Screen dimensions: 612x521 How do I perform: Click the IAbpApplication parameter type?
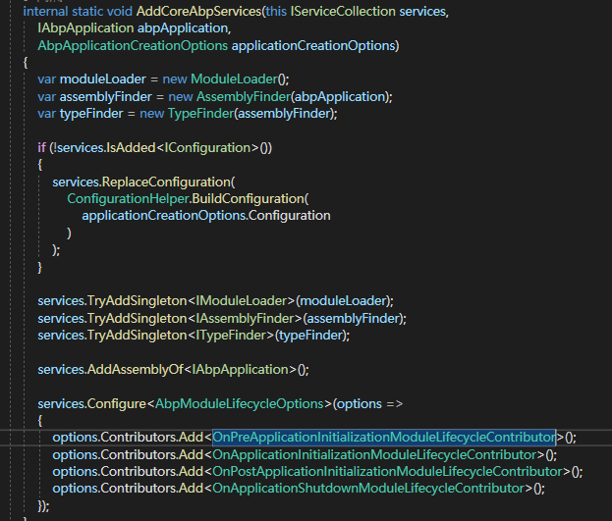click(85, 28)
